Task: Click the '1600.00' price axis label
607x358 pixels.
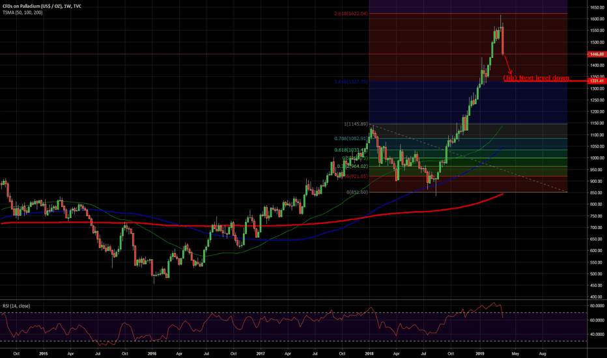Action: [x=597, y=19]
